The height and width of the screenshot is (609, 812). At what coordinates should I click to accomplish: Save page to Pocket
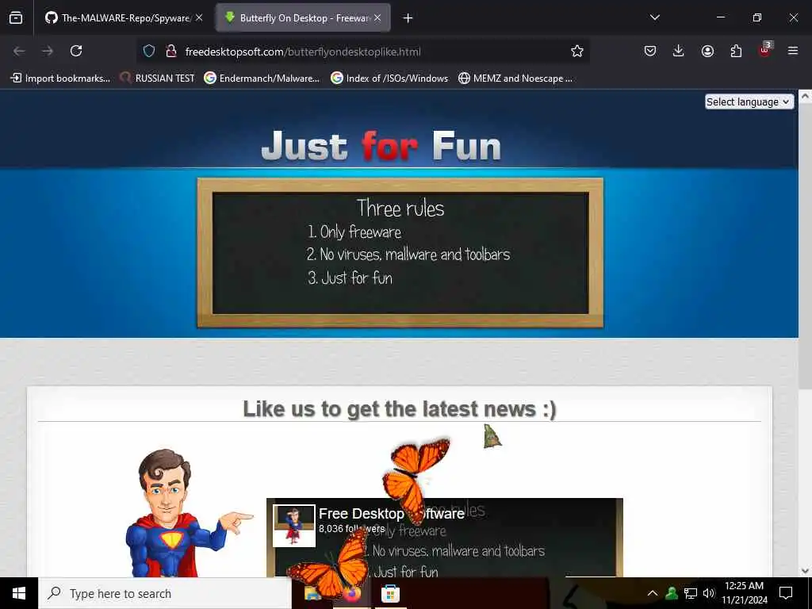click(650, 51)
